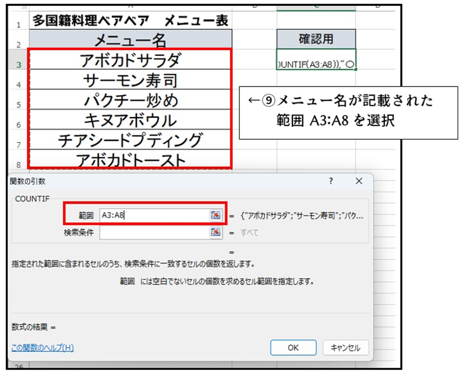Click into the 範囲 input field

tap(153, 215)
